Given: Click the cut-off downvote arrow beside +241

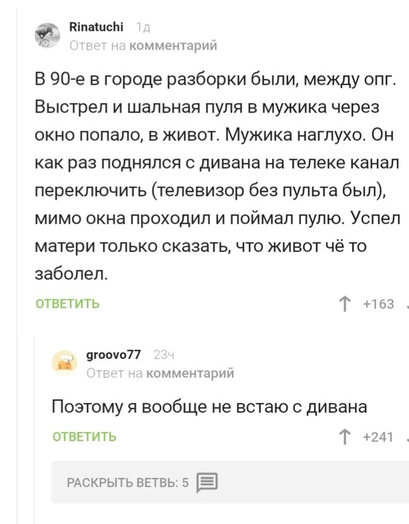Looking at the screenshot, I should [406, 437].
